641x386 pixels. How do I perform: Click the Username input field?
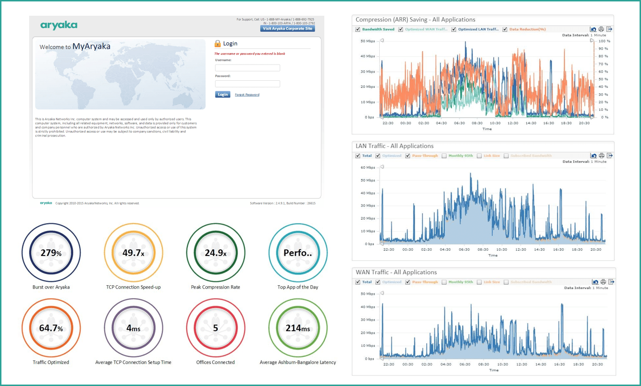tap(247, 68)
